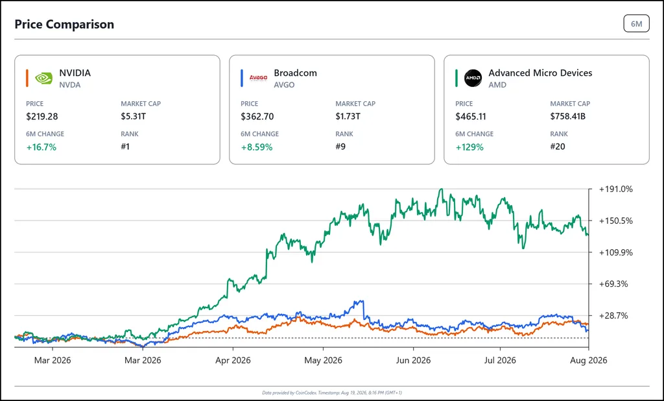
Task: Select the AMD ticker symbol
Action: 497,85
